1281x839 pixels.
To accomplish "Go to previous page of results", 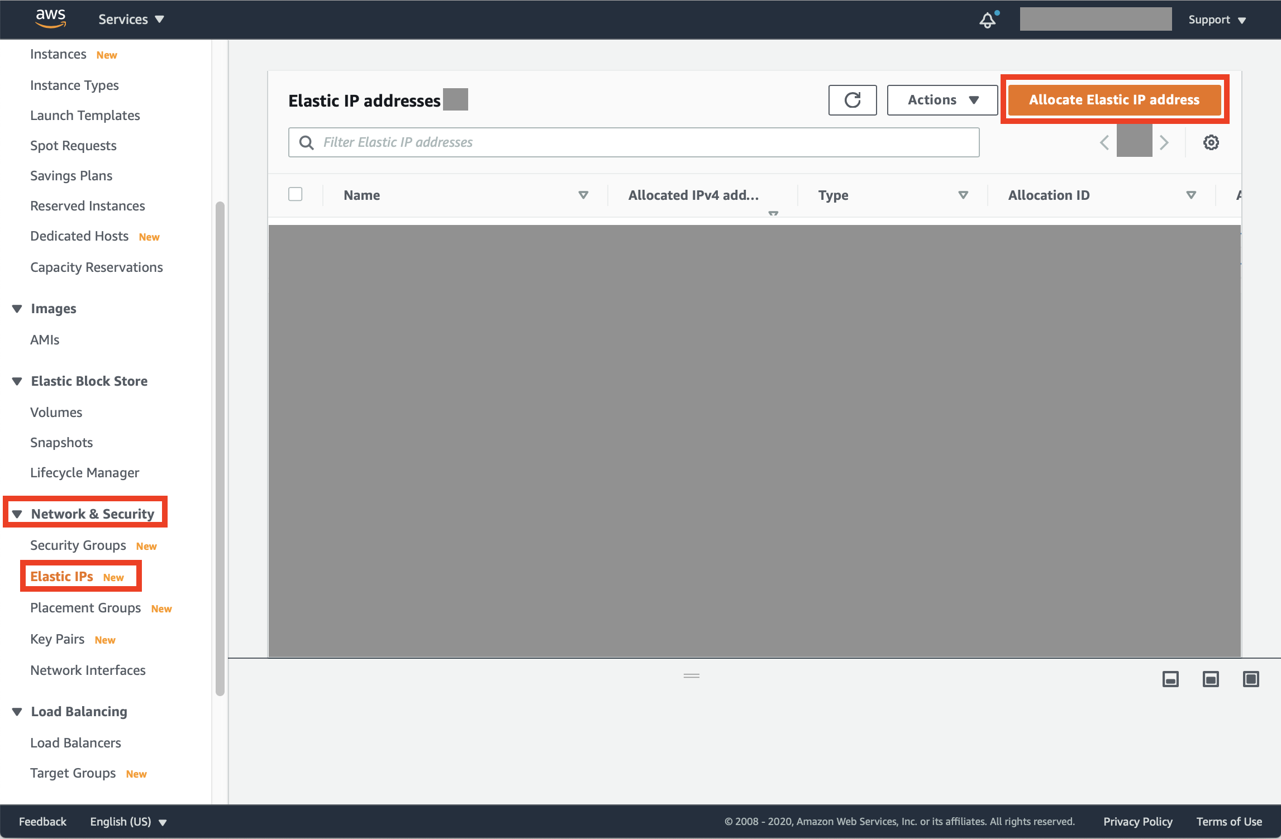I will [x=1104, y=142].
